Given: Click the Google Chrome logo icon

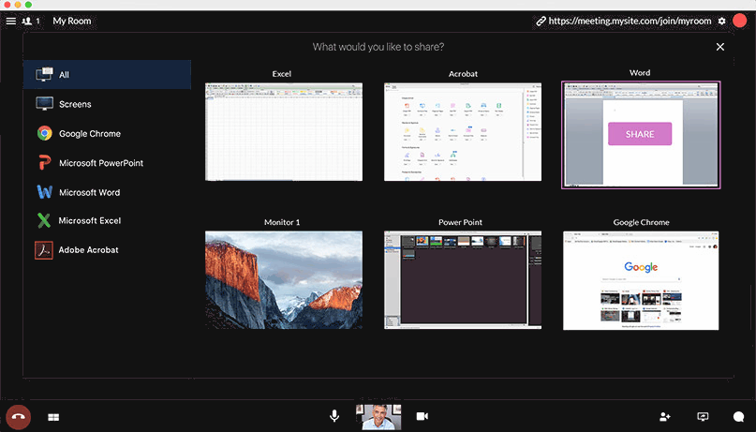Looking at the screenshot, I should [44, 133].
